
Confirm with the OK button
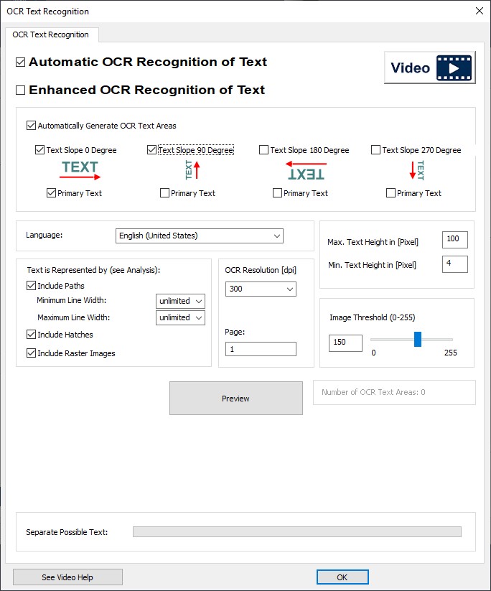point(342,577)
